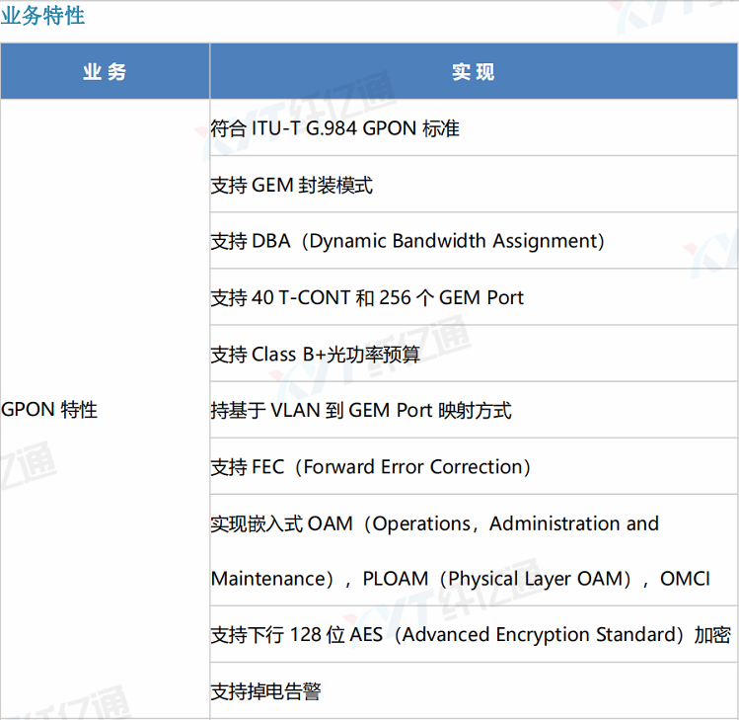
Task: Click the text Advanced Encryption Standard
Action: [x=538, y=635]
